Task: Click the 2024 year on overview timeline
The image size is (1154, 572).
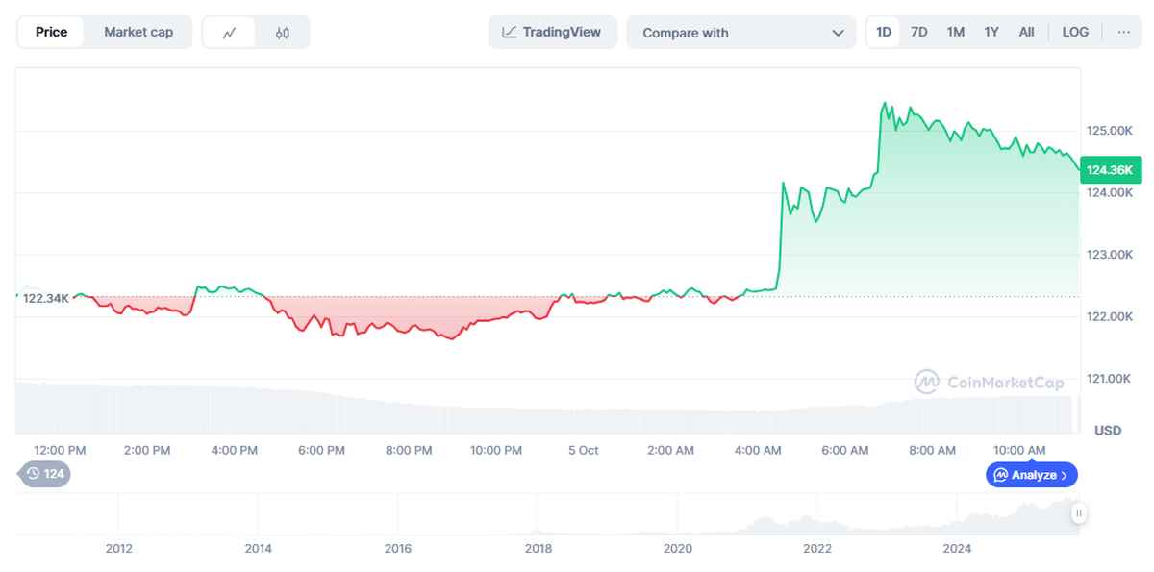Action: 957,548
